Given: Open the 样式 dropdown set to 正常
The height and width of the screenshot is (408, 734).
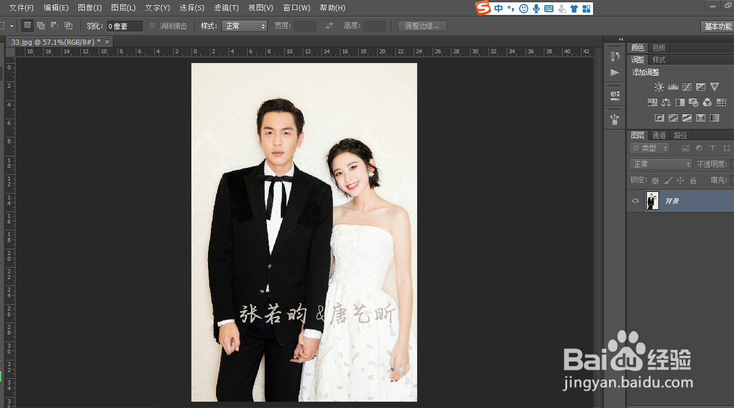Looking at the screenshot, I should coord(245,26).
